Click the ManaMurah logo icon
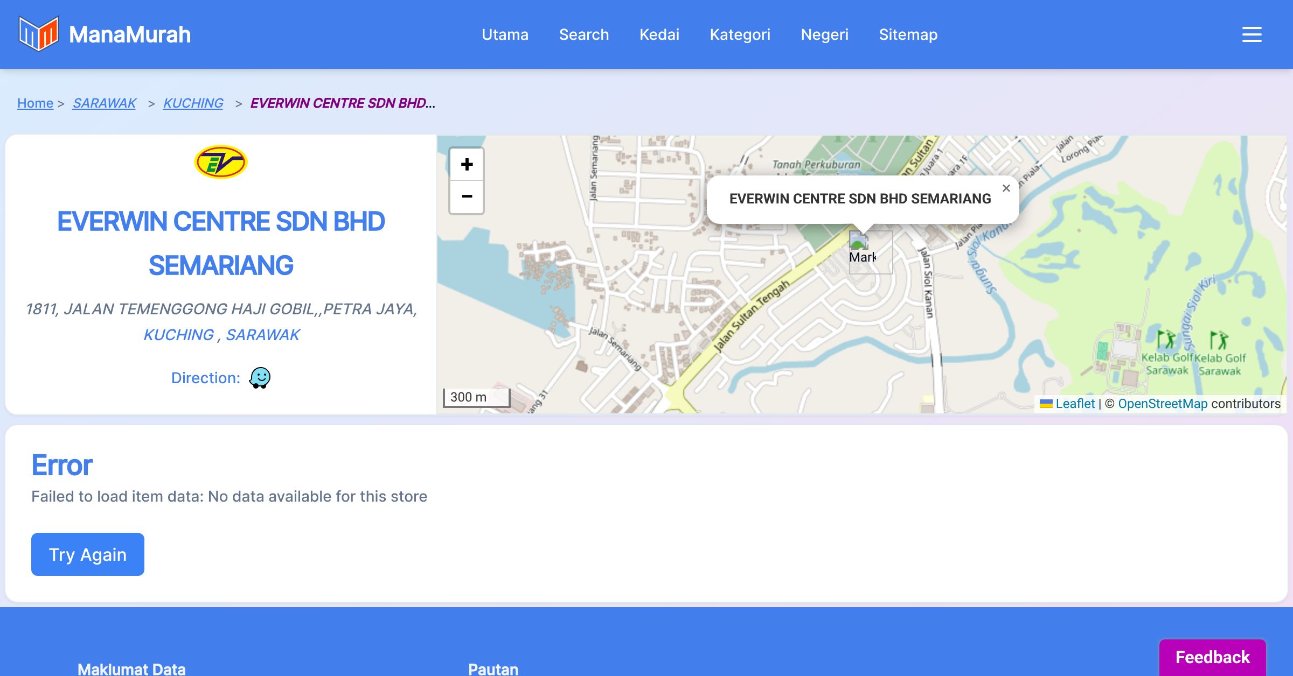Image resolution: width=1293 pixels, height=676 pixels. coord(38,34)
